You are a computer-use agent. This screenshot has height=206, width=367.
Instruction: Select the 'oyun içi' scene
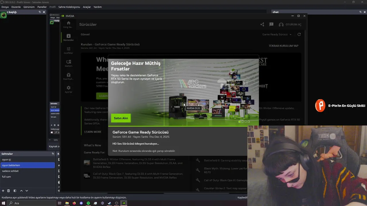(x=28, y=159)
